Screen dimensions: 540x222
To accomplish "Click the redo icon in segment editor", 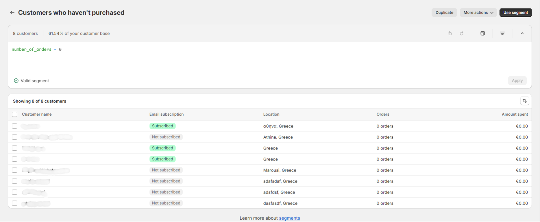I will click(x=462, y=33).
